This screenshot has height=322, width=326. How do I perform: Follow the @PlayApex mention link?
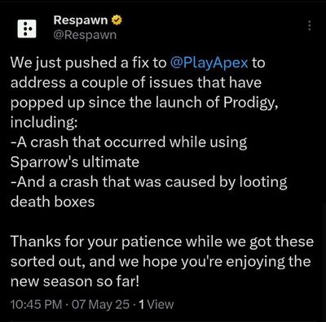click(209, 63)
